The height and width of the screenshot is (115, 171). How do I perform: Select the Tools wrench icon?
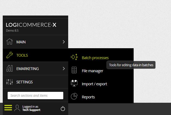pos(10,55)
